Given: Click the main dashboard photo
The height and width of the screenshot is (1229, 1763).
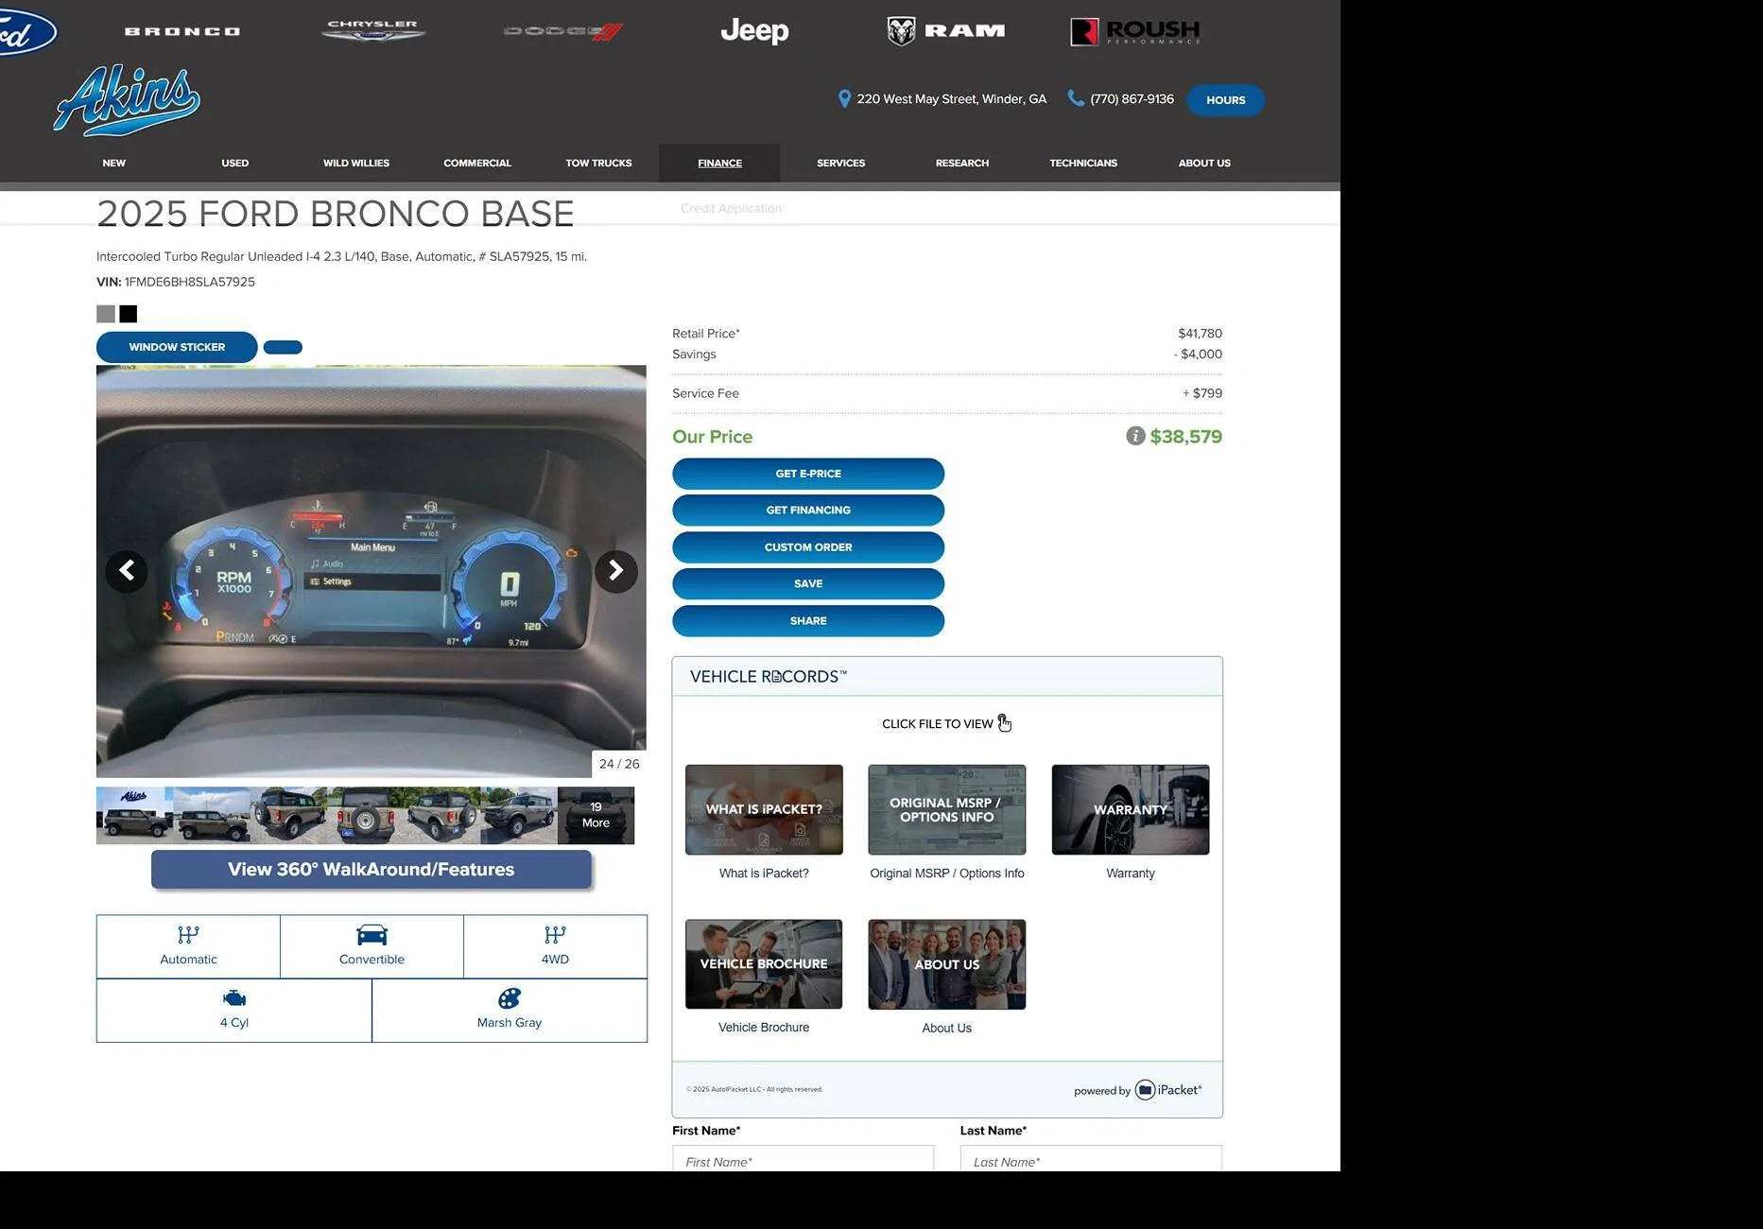Looking at the screenshot, I should tap(372, 571).
